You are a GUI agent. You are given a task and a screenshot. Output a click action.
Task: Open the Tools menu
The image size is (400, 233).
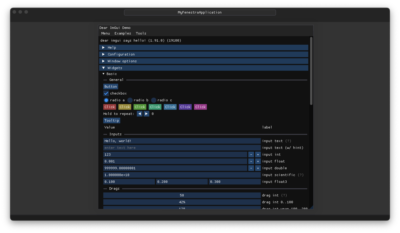click(141, 33)
